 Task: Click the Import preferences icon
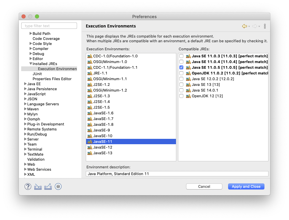coord(38,187)
